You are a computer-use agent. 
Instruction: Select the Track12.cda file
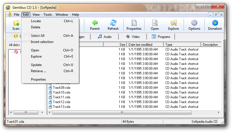coord(62,102)
